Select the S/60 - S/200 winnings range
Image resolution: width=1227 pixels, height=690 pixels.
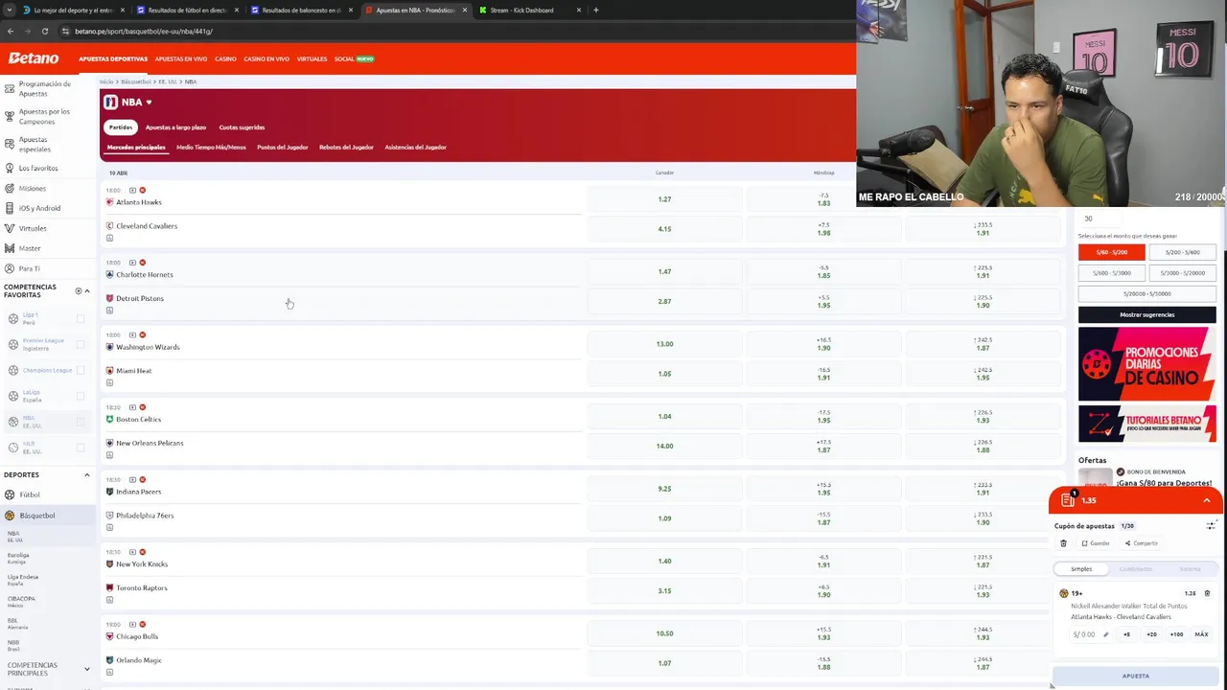[x=1111, y=252]
